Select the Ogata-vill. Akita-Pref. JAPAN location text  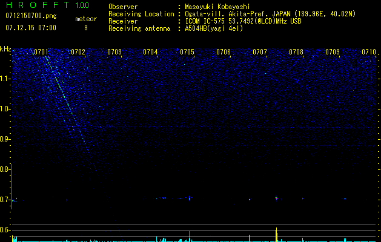pos(270,14)
